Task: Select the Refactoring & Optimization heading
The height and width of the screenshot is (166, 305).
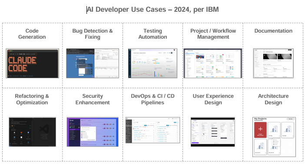Action: 32,99
